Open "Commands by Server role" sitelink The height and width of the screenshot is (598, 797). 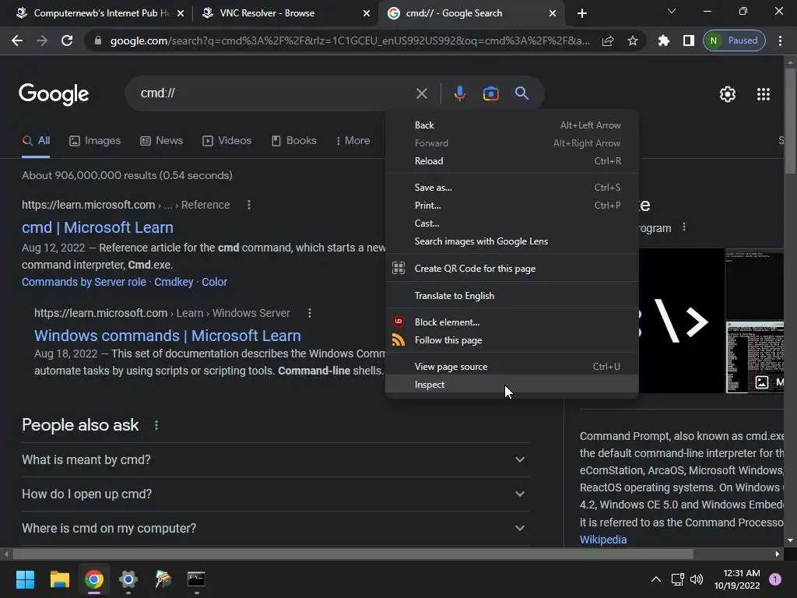coord(84,282)
